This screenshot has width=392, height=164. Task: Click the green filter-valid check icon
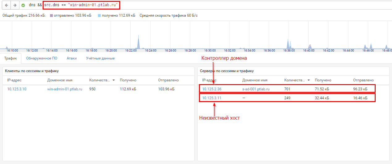pyautogui.click(x=23, y=5)
